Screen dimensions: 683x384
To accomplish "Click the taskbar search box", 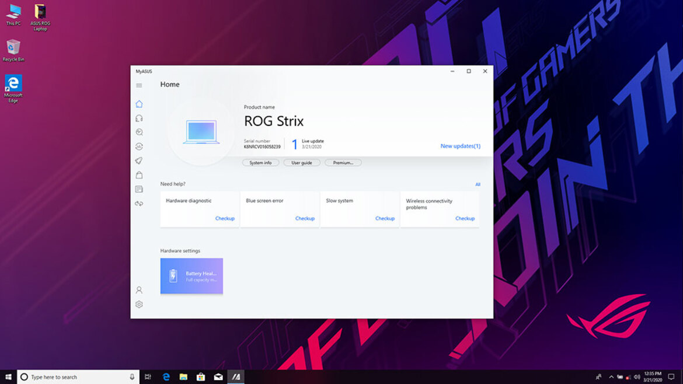I will point(78,377).
